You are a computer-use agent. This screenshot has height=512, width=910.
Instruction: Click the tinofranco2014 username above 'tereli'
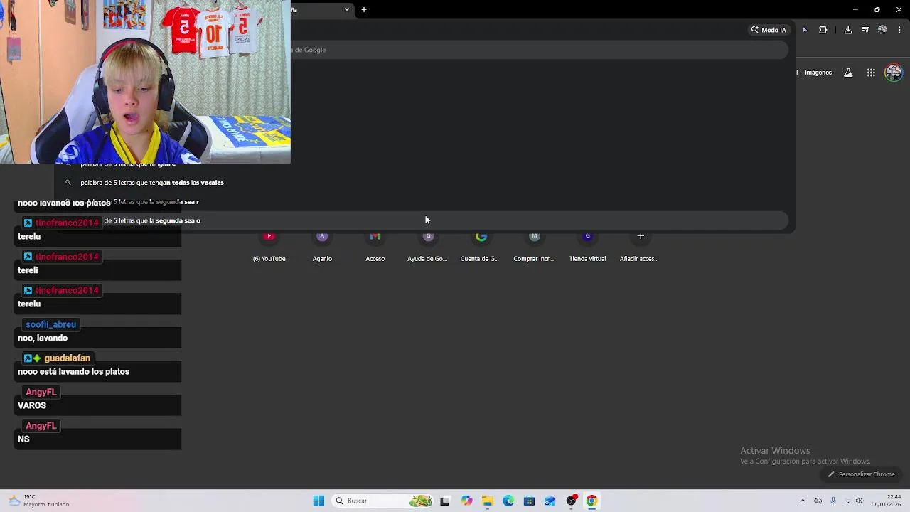pos(67,257)
